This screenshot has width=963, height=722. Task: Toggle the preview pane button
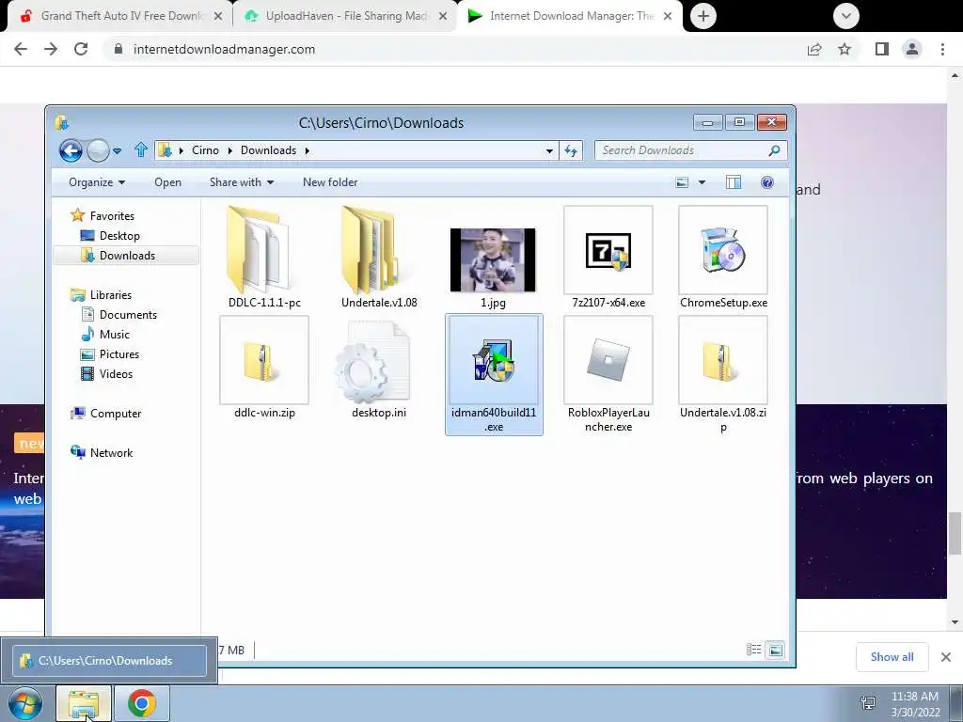pyautogui.click(x=734, y=182)
